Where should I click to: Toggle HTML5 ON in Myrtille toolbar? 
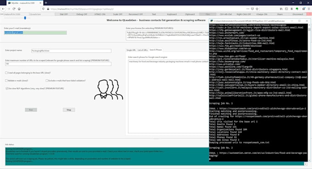(x=100, y=14)
